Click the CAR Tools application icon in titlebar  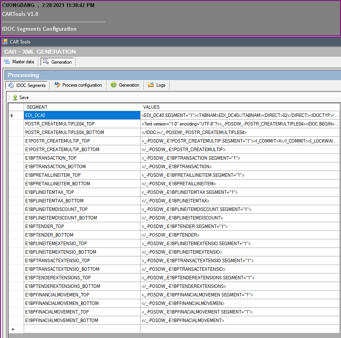(x=4, y=42)
